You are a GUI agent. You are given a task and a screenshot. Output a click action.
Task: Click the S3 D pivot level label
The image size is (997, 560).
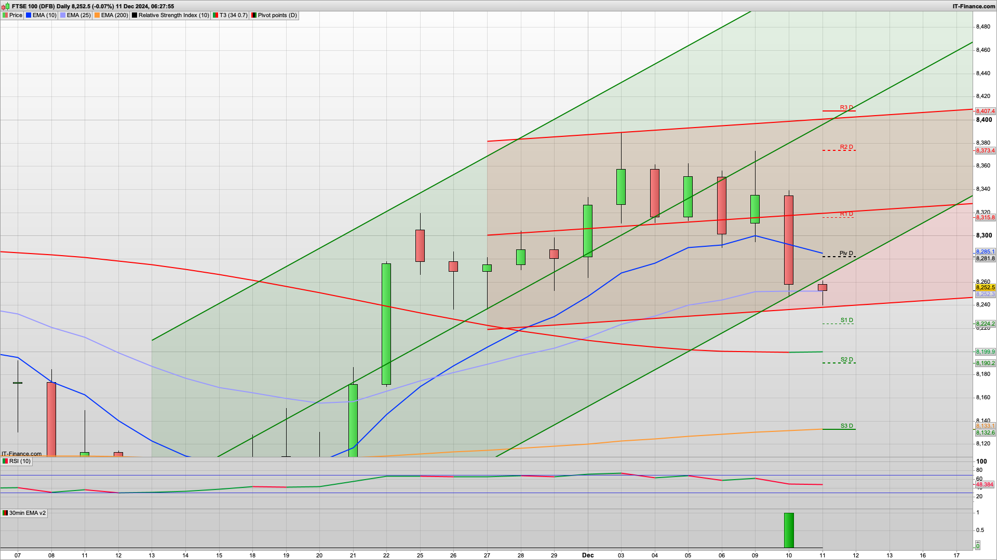pyautogui.click(x=846, y=426)
